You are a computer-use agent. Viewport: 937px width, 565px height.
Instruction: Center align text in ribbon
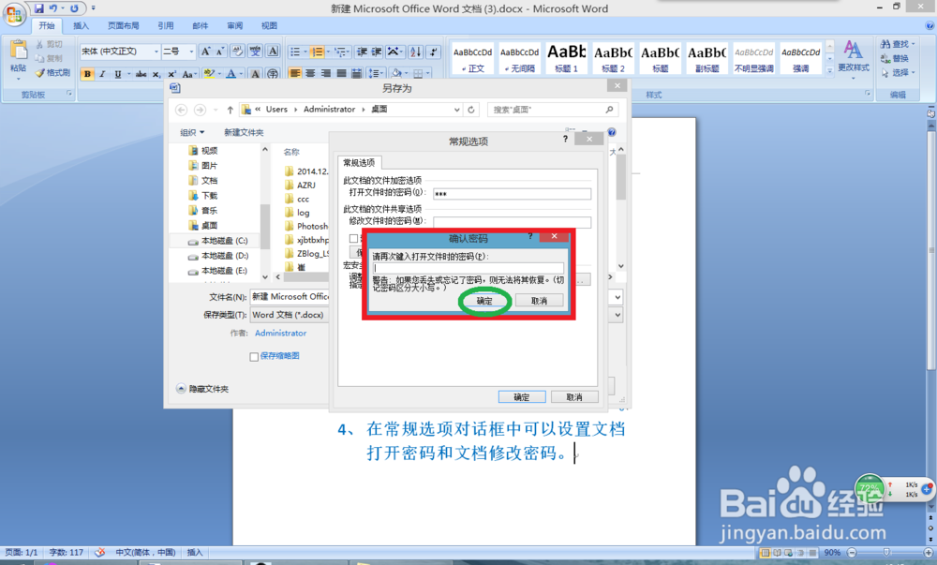(310, 73)
